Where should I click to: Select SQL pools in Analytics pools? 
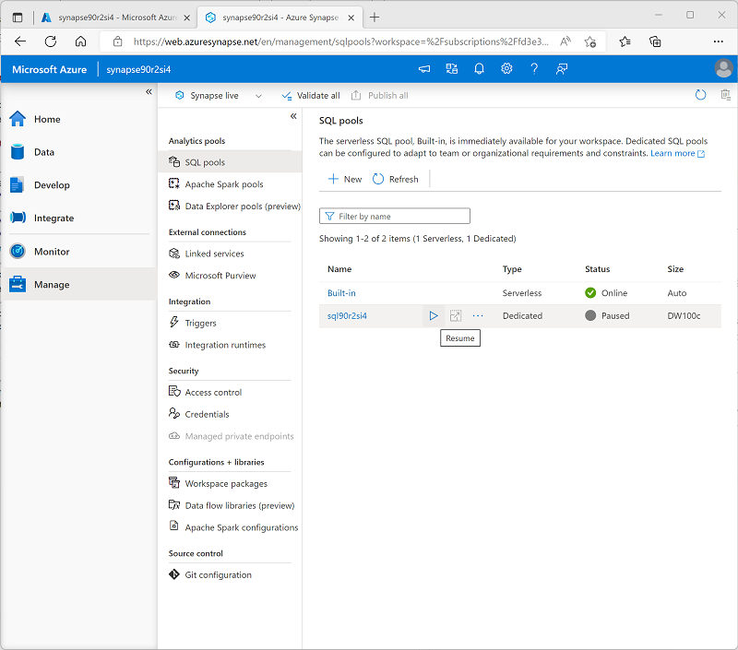click(x=230, y=162)
